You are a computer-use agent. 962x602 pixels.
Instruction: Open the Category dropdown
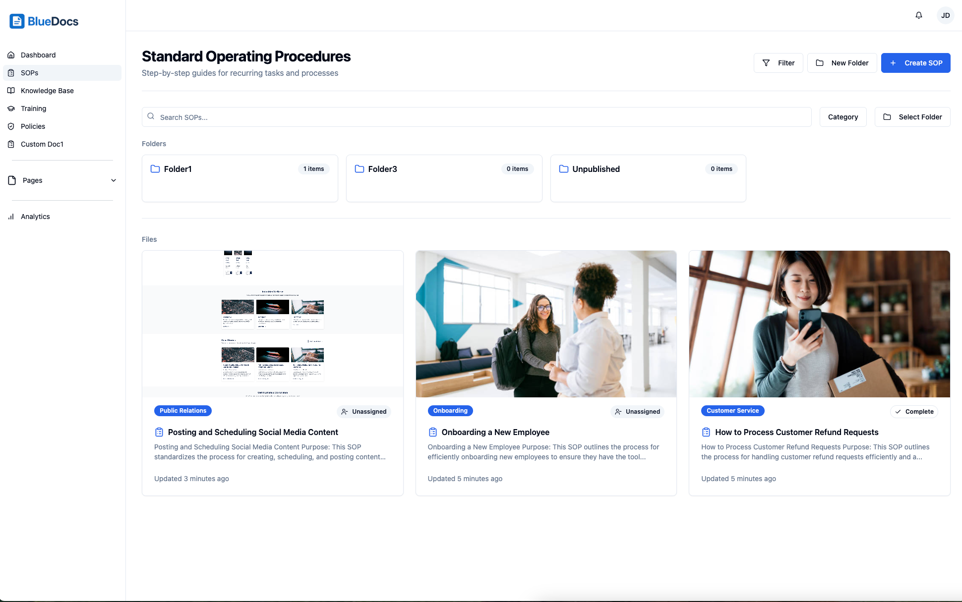(x=842, y=117)
